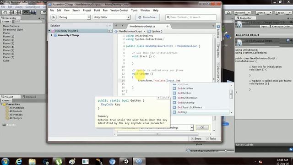The height and width of the screenshot is (165, 293).
Task: Click Unity cloud services icon
Action: (228, 12)
